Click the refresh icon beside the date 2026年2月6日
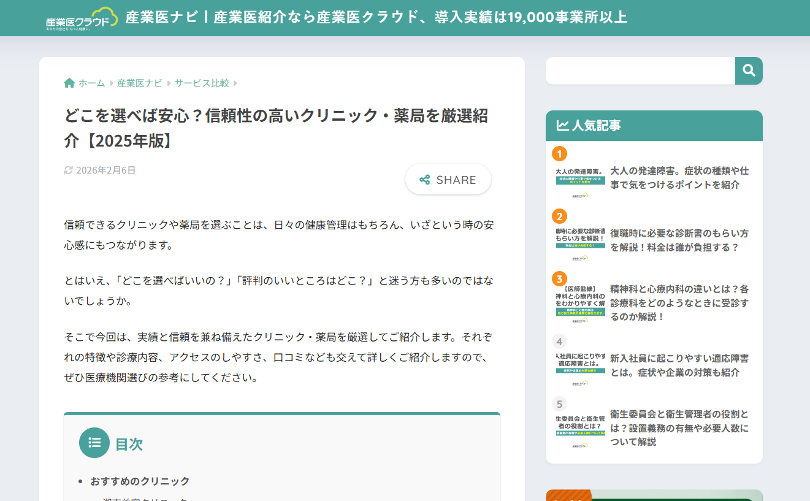810x501 pixels. point(68,170)
